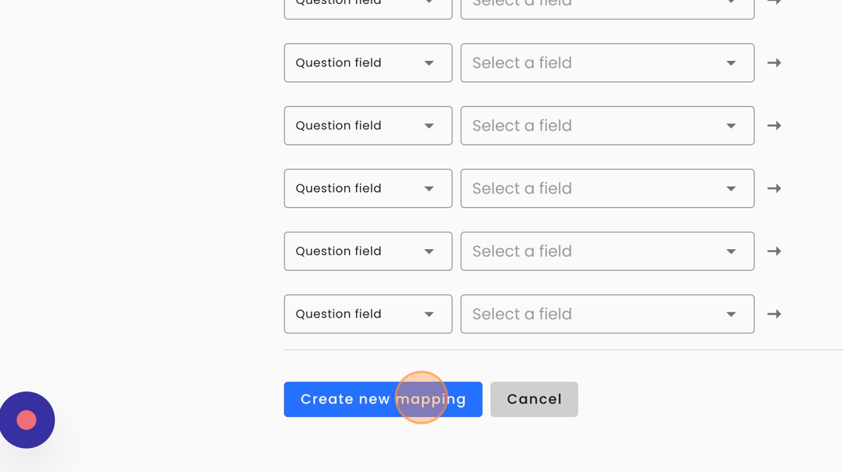This screenshot has width=843, height=472.
Task: Open the Question field dropdown in the first full row
Action: (x=367, y=62)
